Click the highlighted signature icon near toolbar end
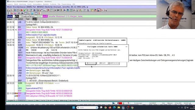The image size is (195, 110). pyautogui.click(x=99, y=10)
